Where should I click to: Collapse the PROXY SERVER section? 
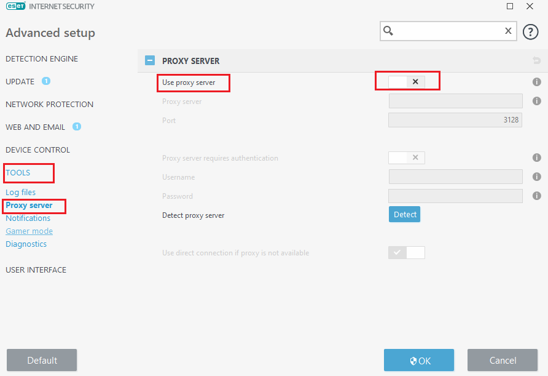point(150,61)
